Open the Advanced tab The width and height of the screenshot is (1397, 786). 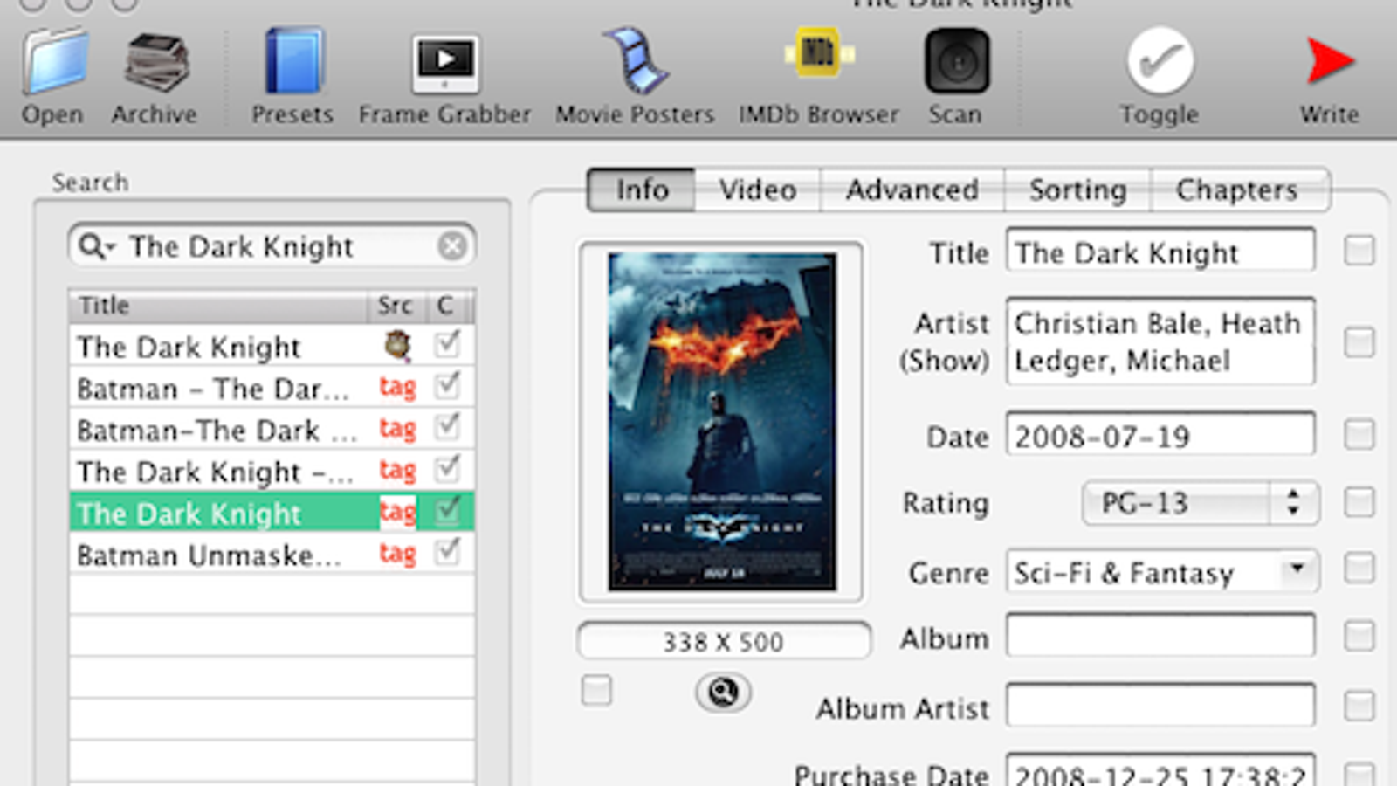coord(912,190)
